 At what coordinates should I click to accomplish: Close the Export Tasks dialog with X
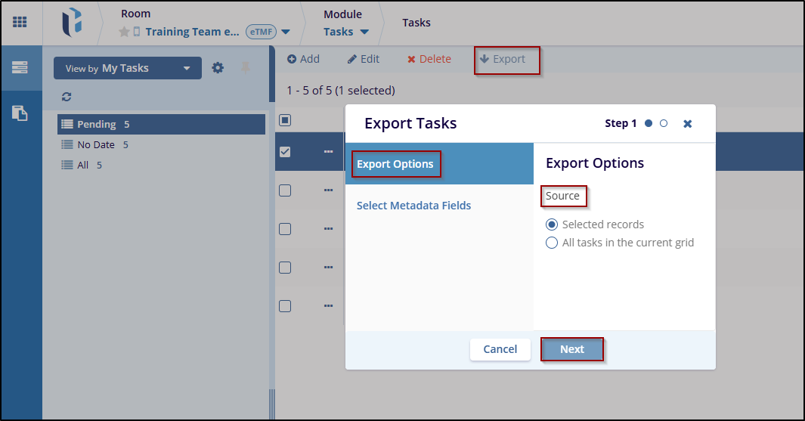coord(687,123)
